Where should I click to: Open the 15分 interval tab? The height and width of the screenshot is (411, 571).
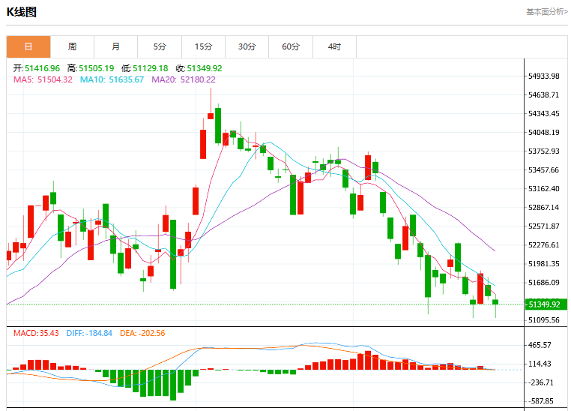click(x=203, y=46)
